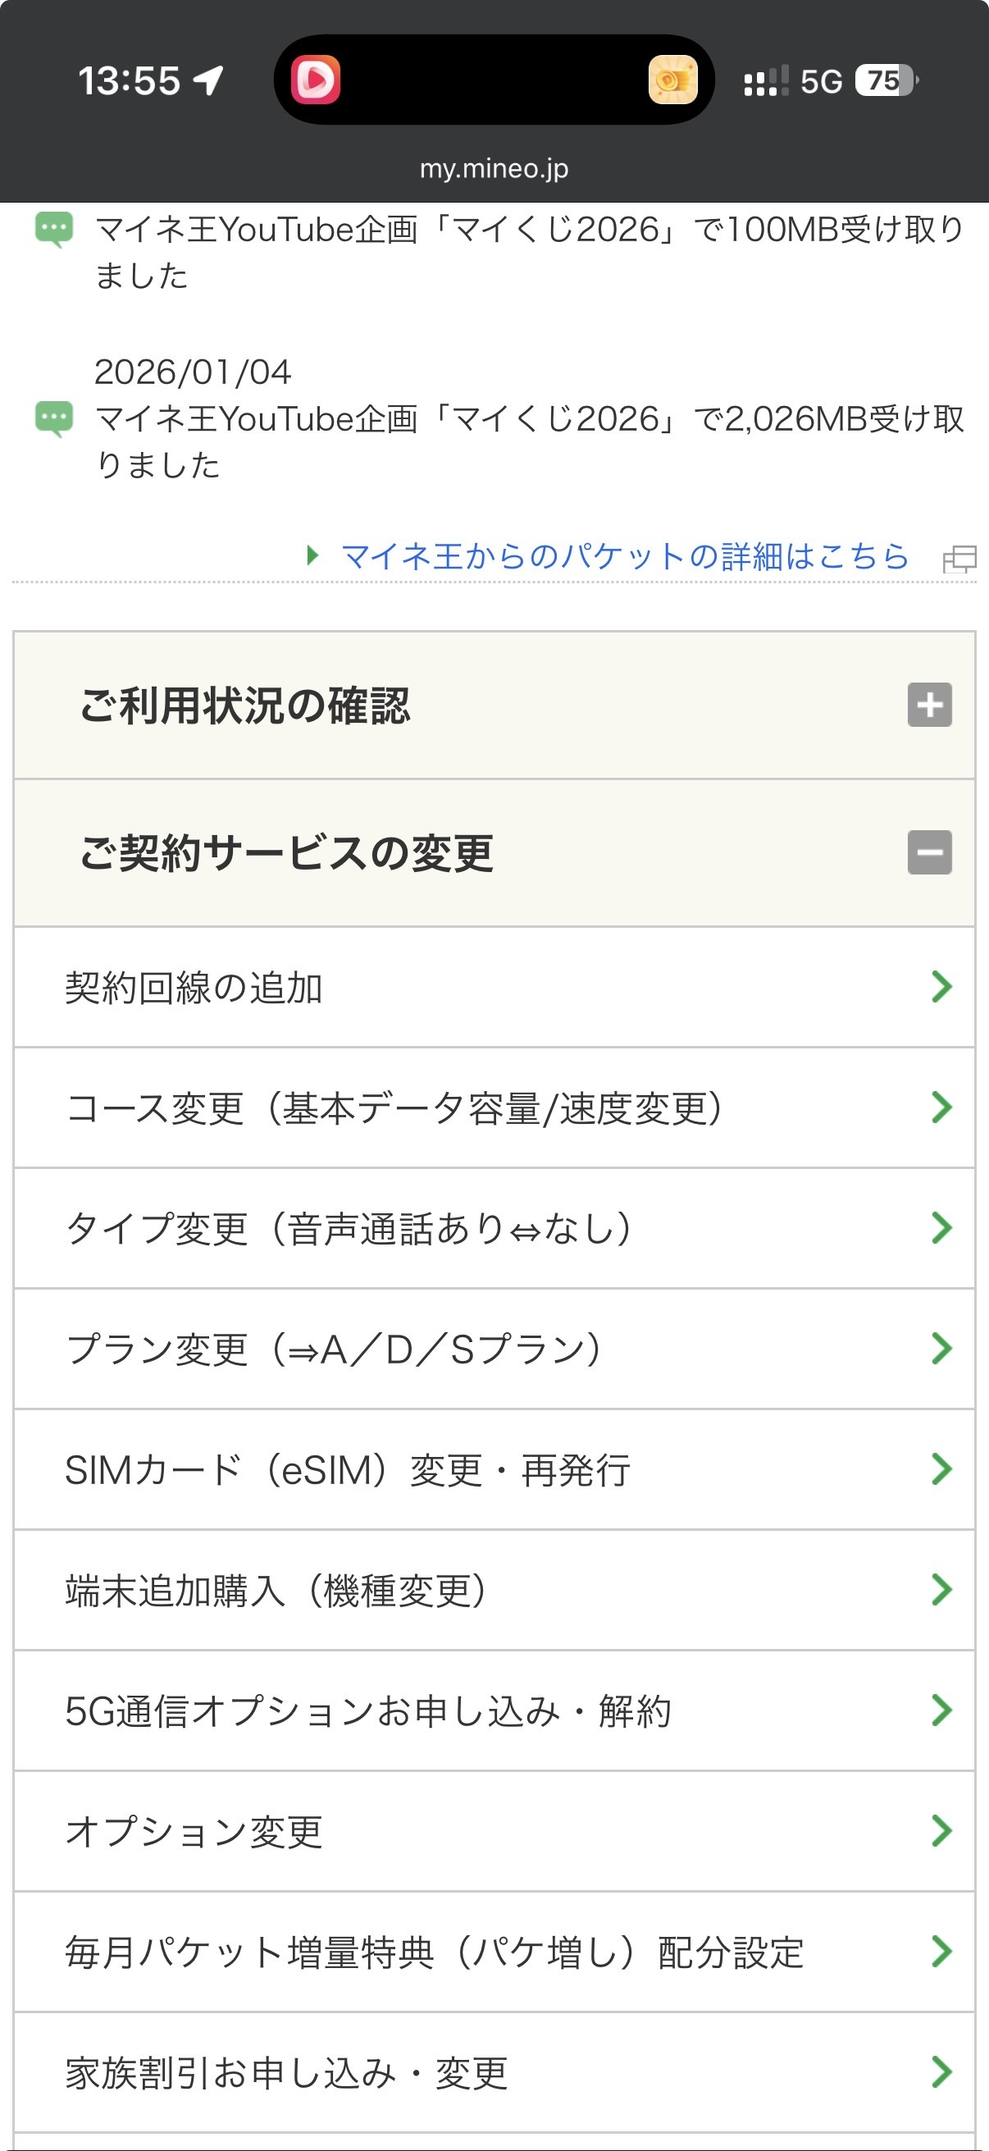The height and width of the screenshot is (2151, 989).
Task: Select プラン変更 (⇒A/D/Sプラン)
Action: (334, 1349)
